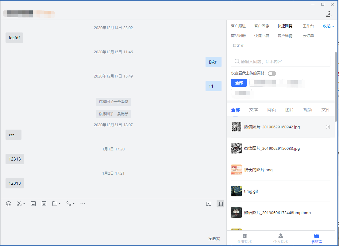Click the add member icon at top right
Viewport: 339px width, 246px height.
(329, 14)
